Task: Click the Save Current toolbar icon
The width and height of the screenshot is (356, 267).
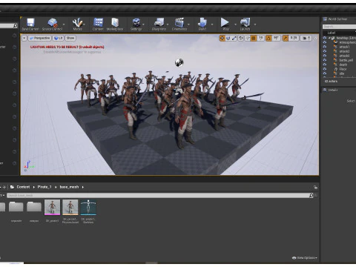Action: coord(30,23)
